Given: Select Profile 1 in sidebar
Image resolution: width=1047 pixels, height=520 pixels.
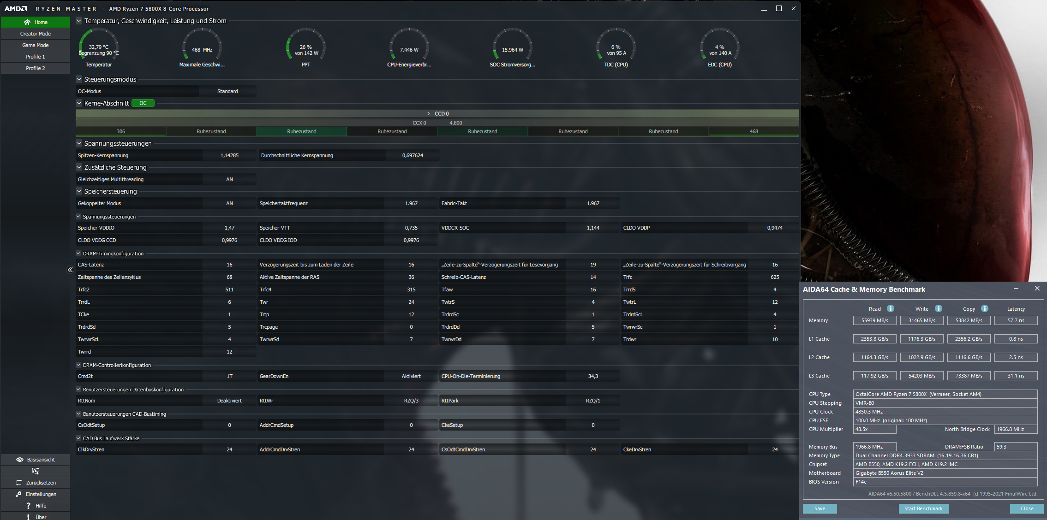Looking at the screenshot, I should 35,57.
